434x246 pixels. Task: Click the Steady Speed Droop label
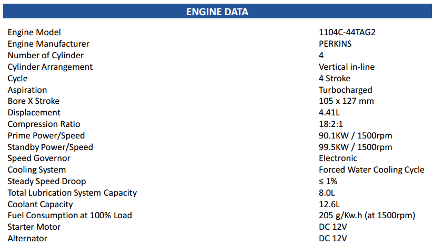tap(47, 181)
